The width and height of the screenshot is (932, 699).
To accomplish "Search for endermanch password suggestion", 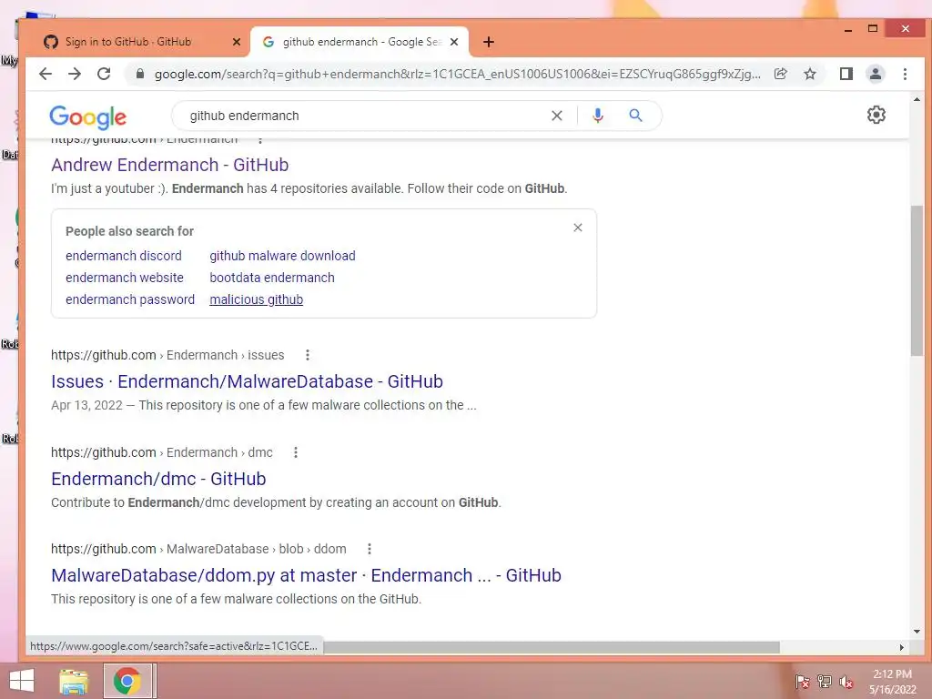I will (130, 299).
